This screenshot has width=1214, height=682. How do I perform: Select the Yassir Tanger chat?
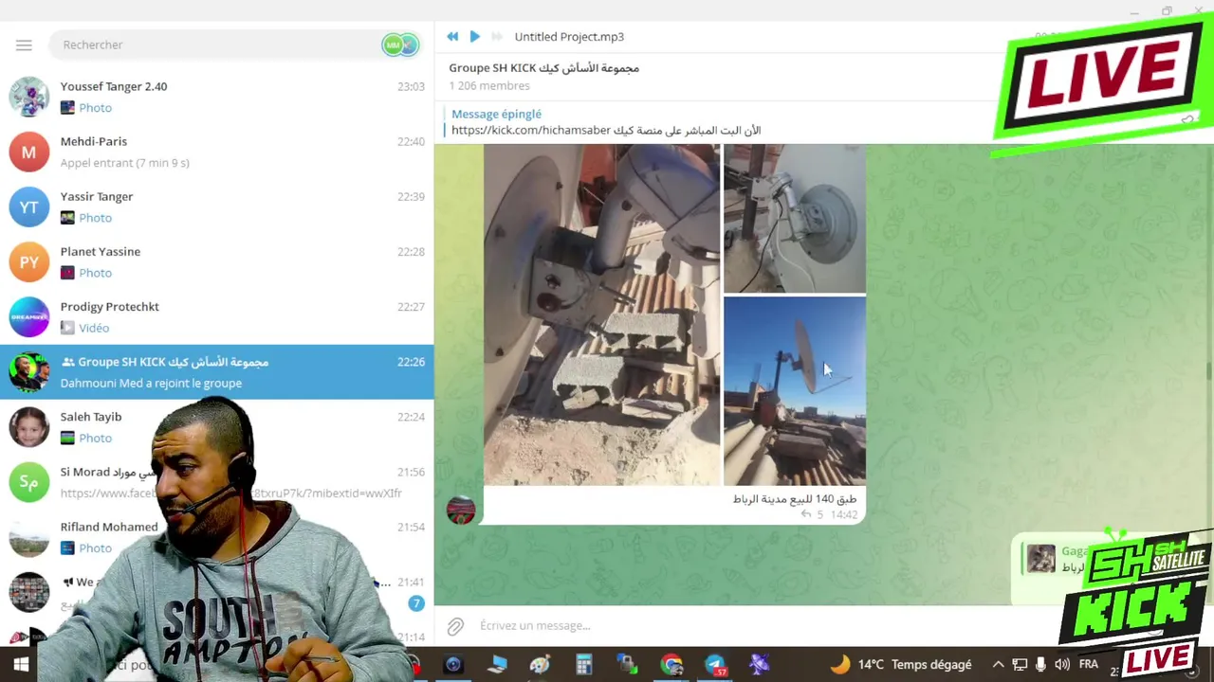coord(217,206)
